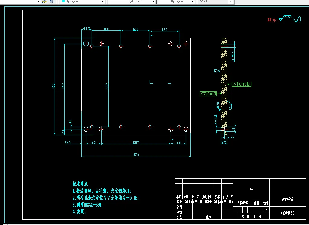The width and height of the screenshot is (309, 225).
Task: Select the 8-M14 thread annotation
Action: 233,56
